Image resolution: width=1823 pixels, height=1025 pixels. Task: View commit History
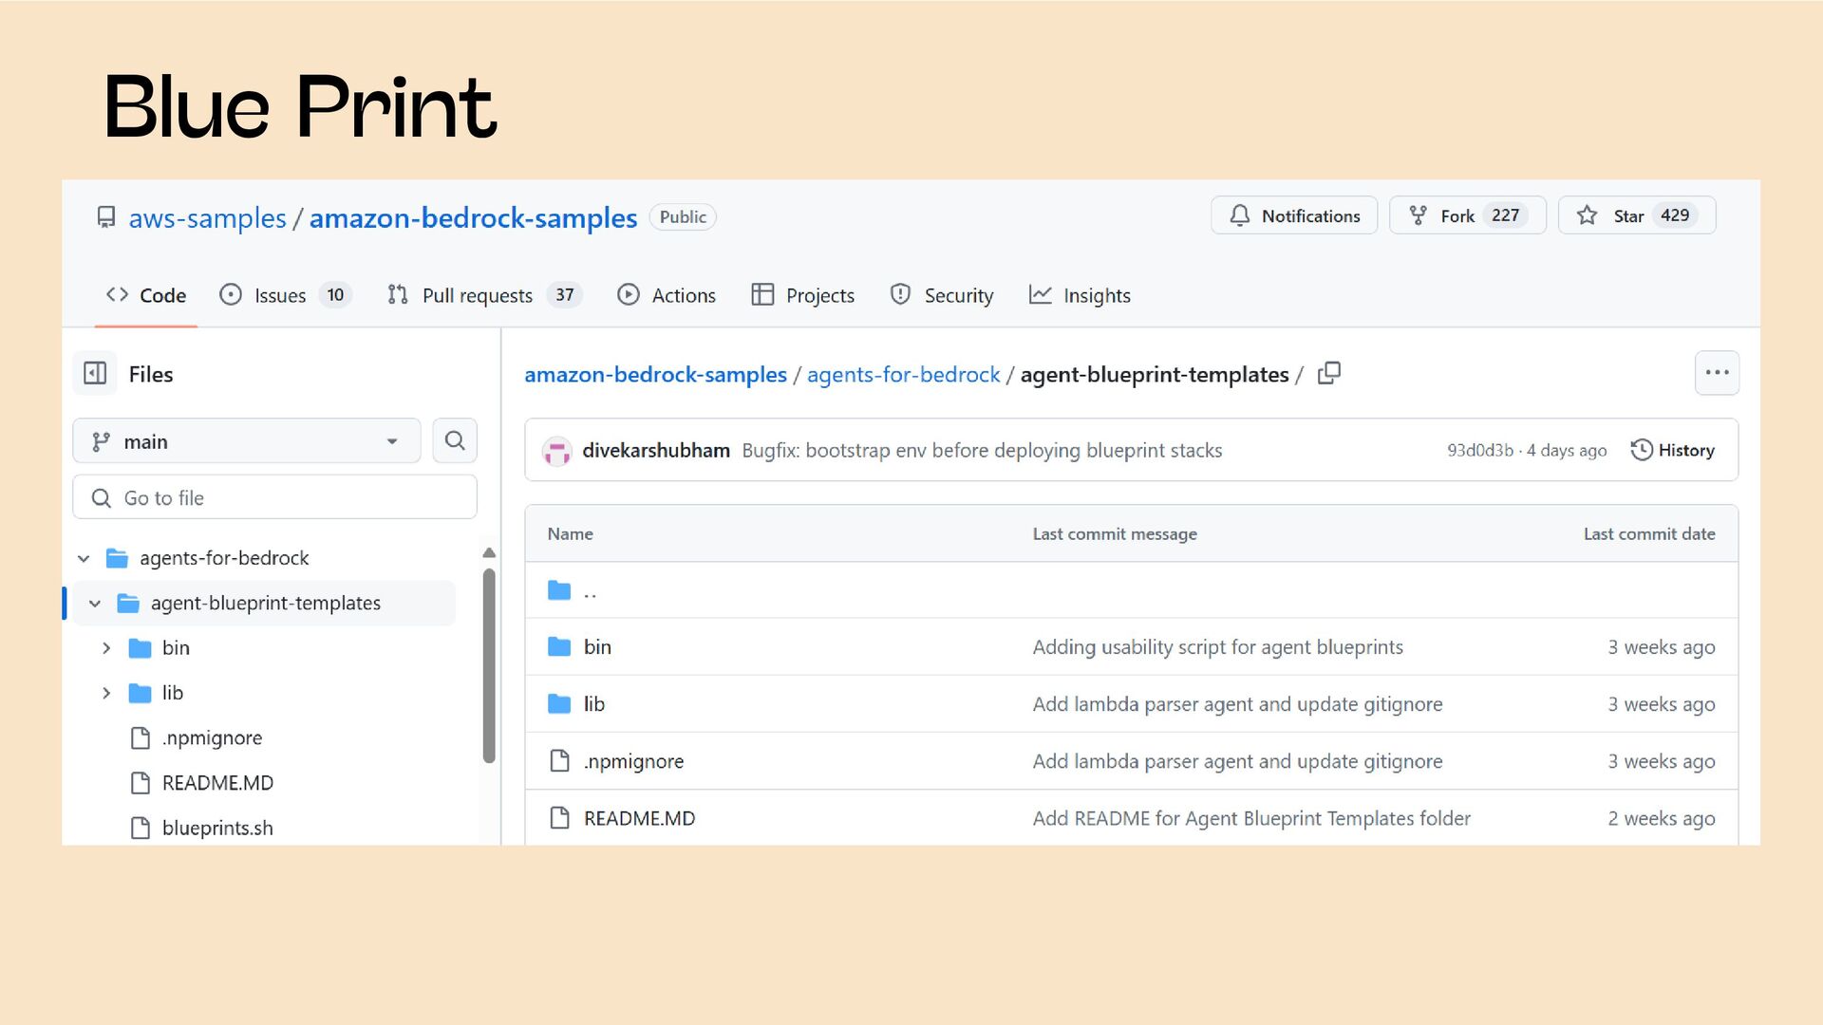click(x=1673, y=450)
